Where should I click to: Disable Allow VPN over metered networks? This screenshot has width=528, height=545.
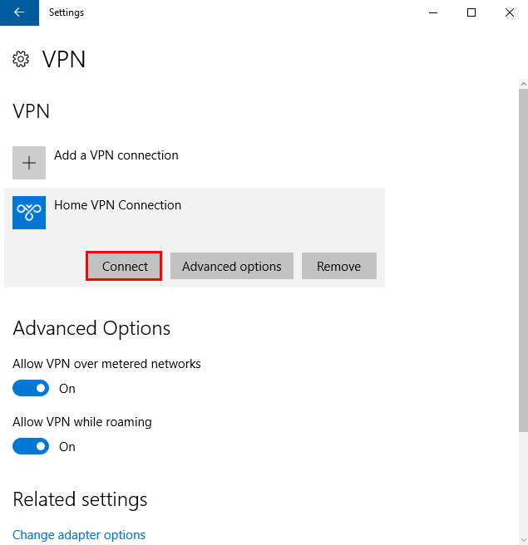pos(31,389)
